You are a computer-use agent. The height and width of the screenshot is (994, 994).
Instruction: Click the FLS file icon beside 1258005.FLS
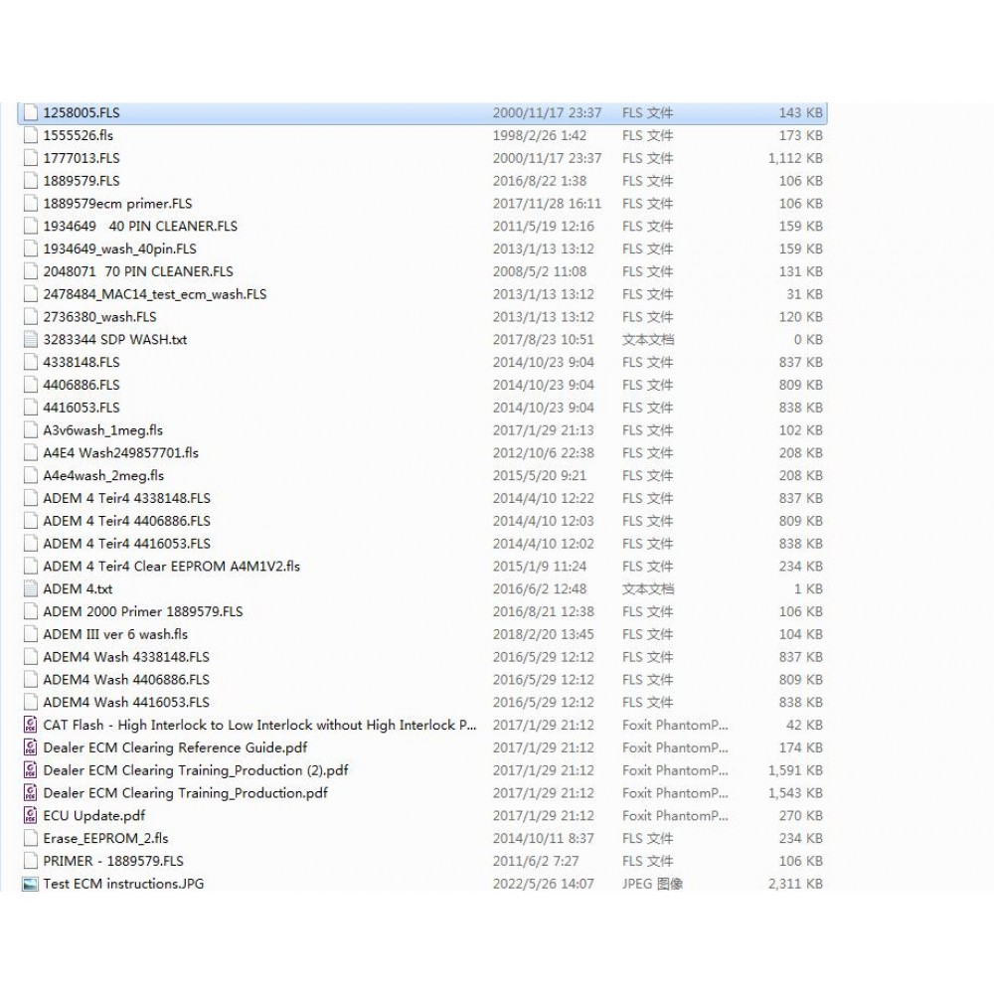pyautogui.click(x=29, y=112)
